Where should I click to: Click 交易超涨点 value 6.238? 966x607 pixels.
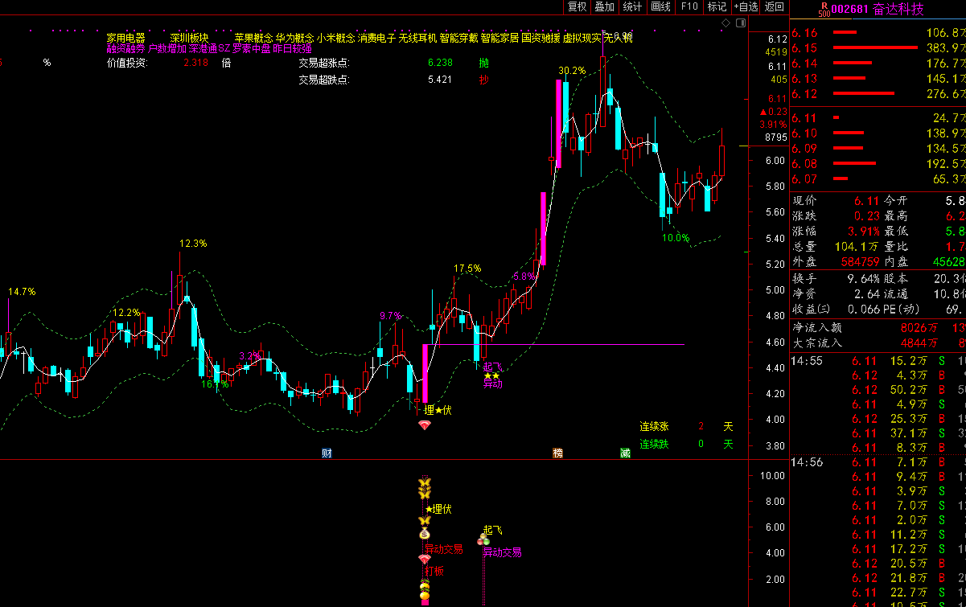click(x=440, y=63)
